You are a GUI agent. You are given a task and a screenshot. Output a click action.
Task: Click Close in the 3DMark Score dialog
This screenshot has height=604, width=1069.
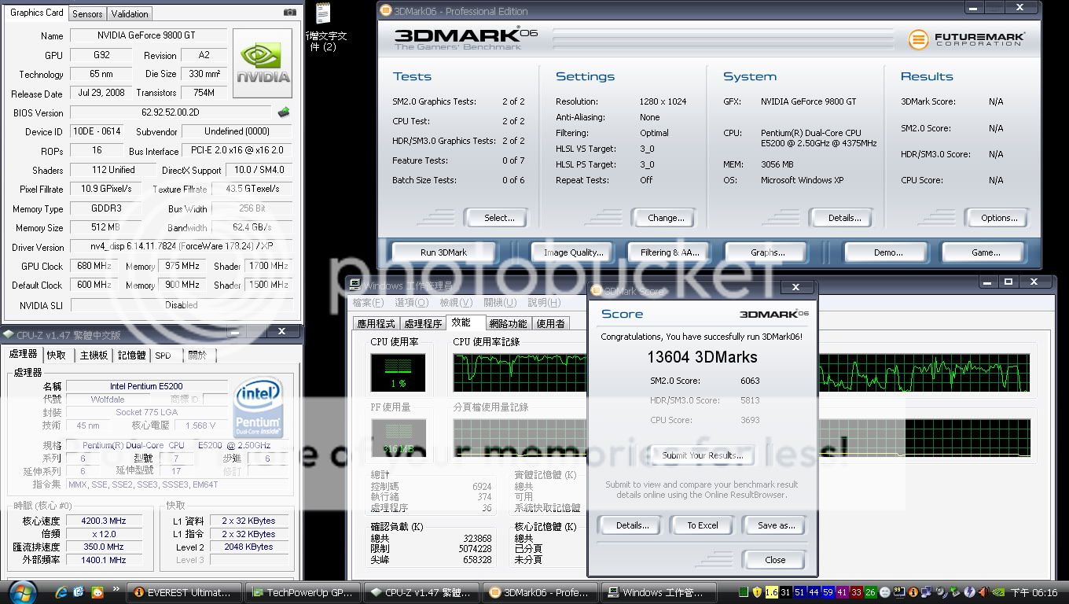(x=775, y=560)
